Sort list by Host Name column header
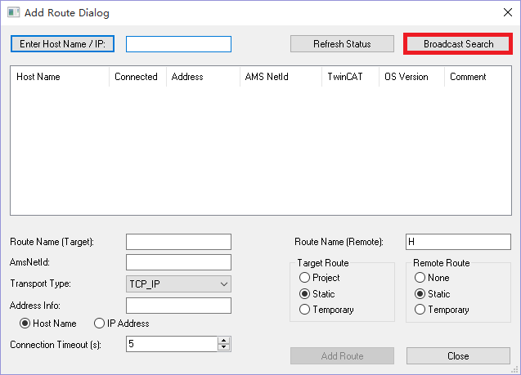Viewport: 521px width, 375px height. [59, 77]
